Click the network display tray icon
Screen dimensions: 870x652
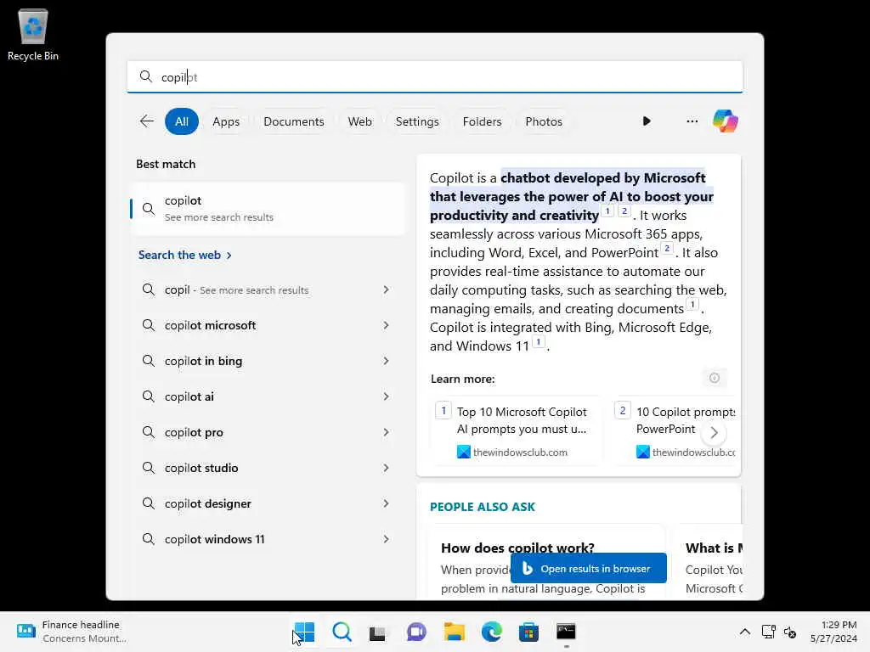[768, 632]
